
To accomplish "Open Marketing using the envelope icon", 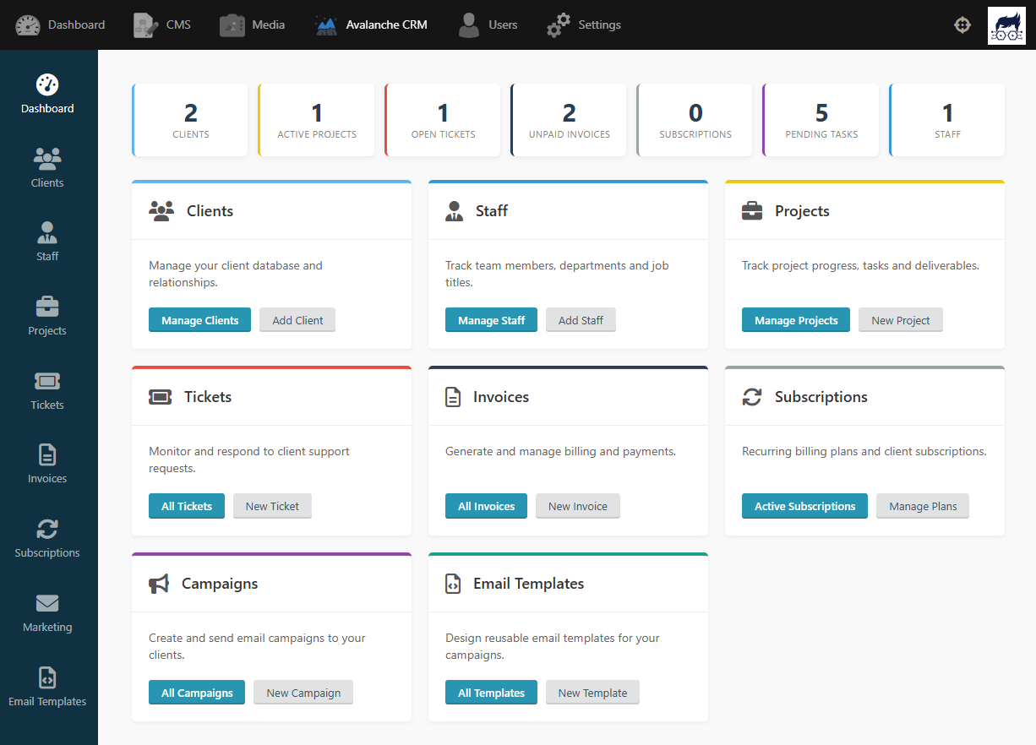I will pyautogui.click(x=47, y=601).
